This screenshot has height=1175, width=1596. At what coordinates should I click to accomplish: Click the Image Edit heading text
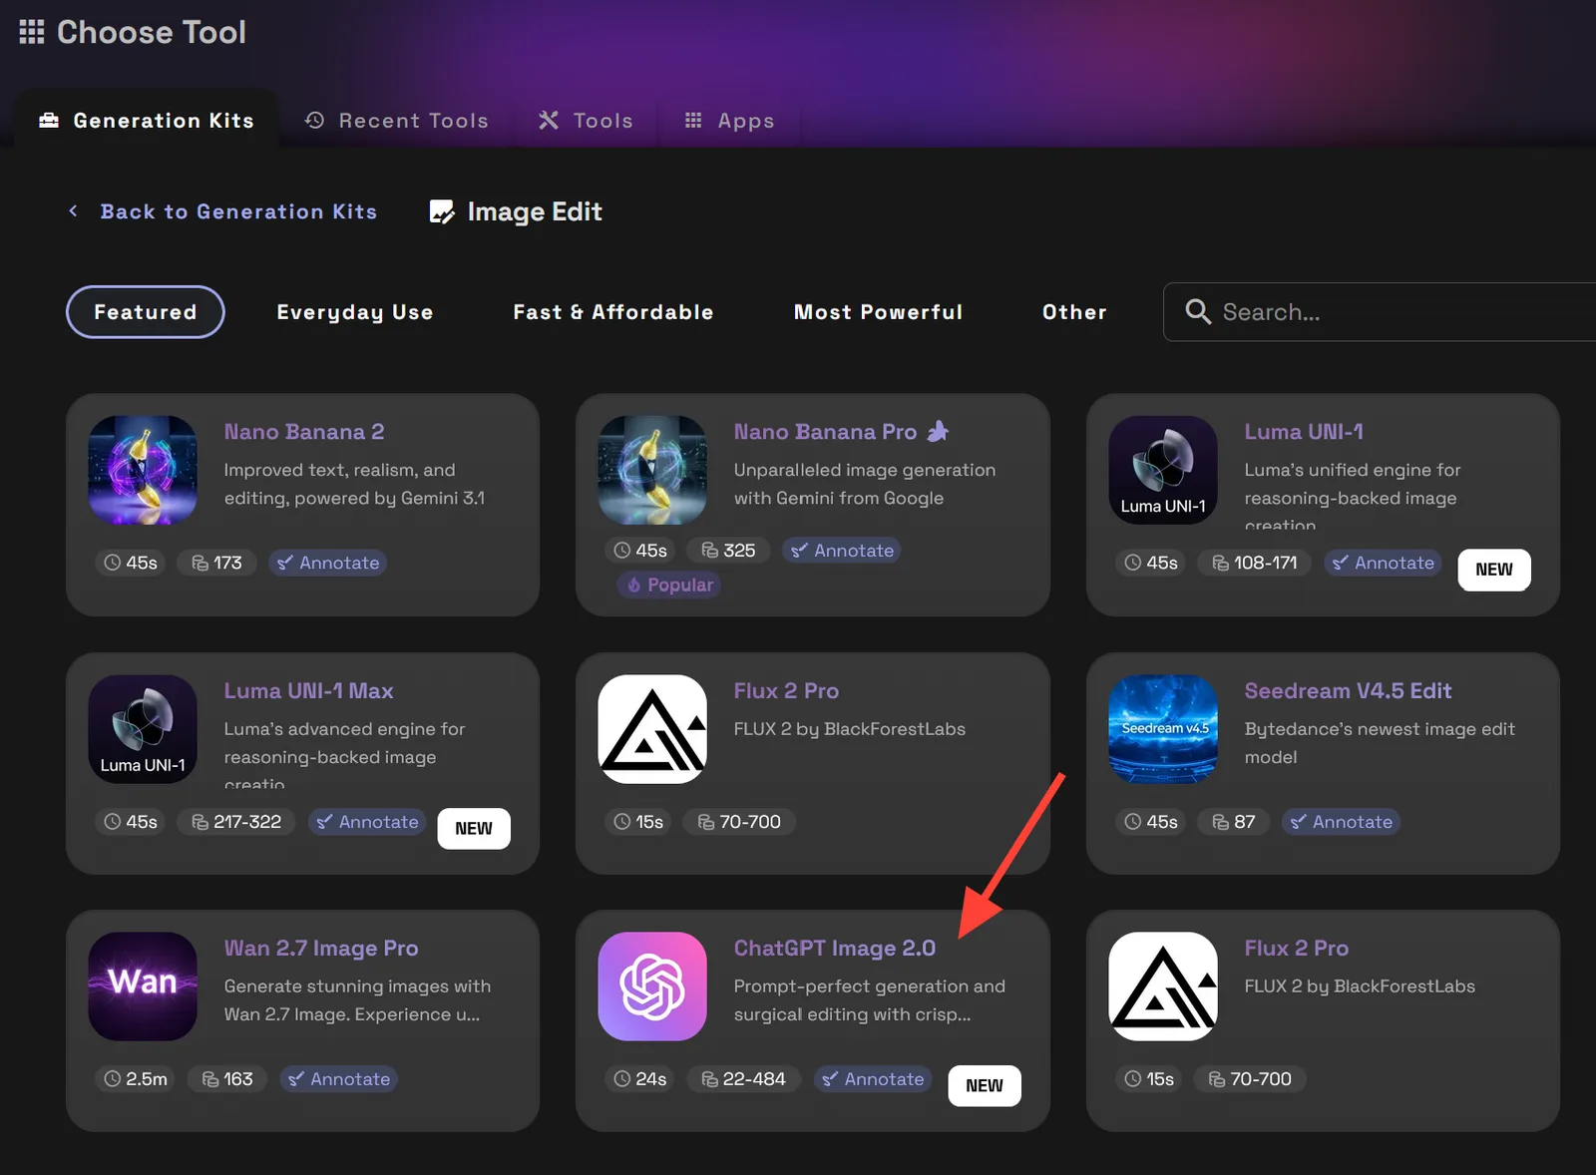pos(535,211)
